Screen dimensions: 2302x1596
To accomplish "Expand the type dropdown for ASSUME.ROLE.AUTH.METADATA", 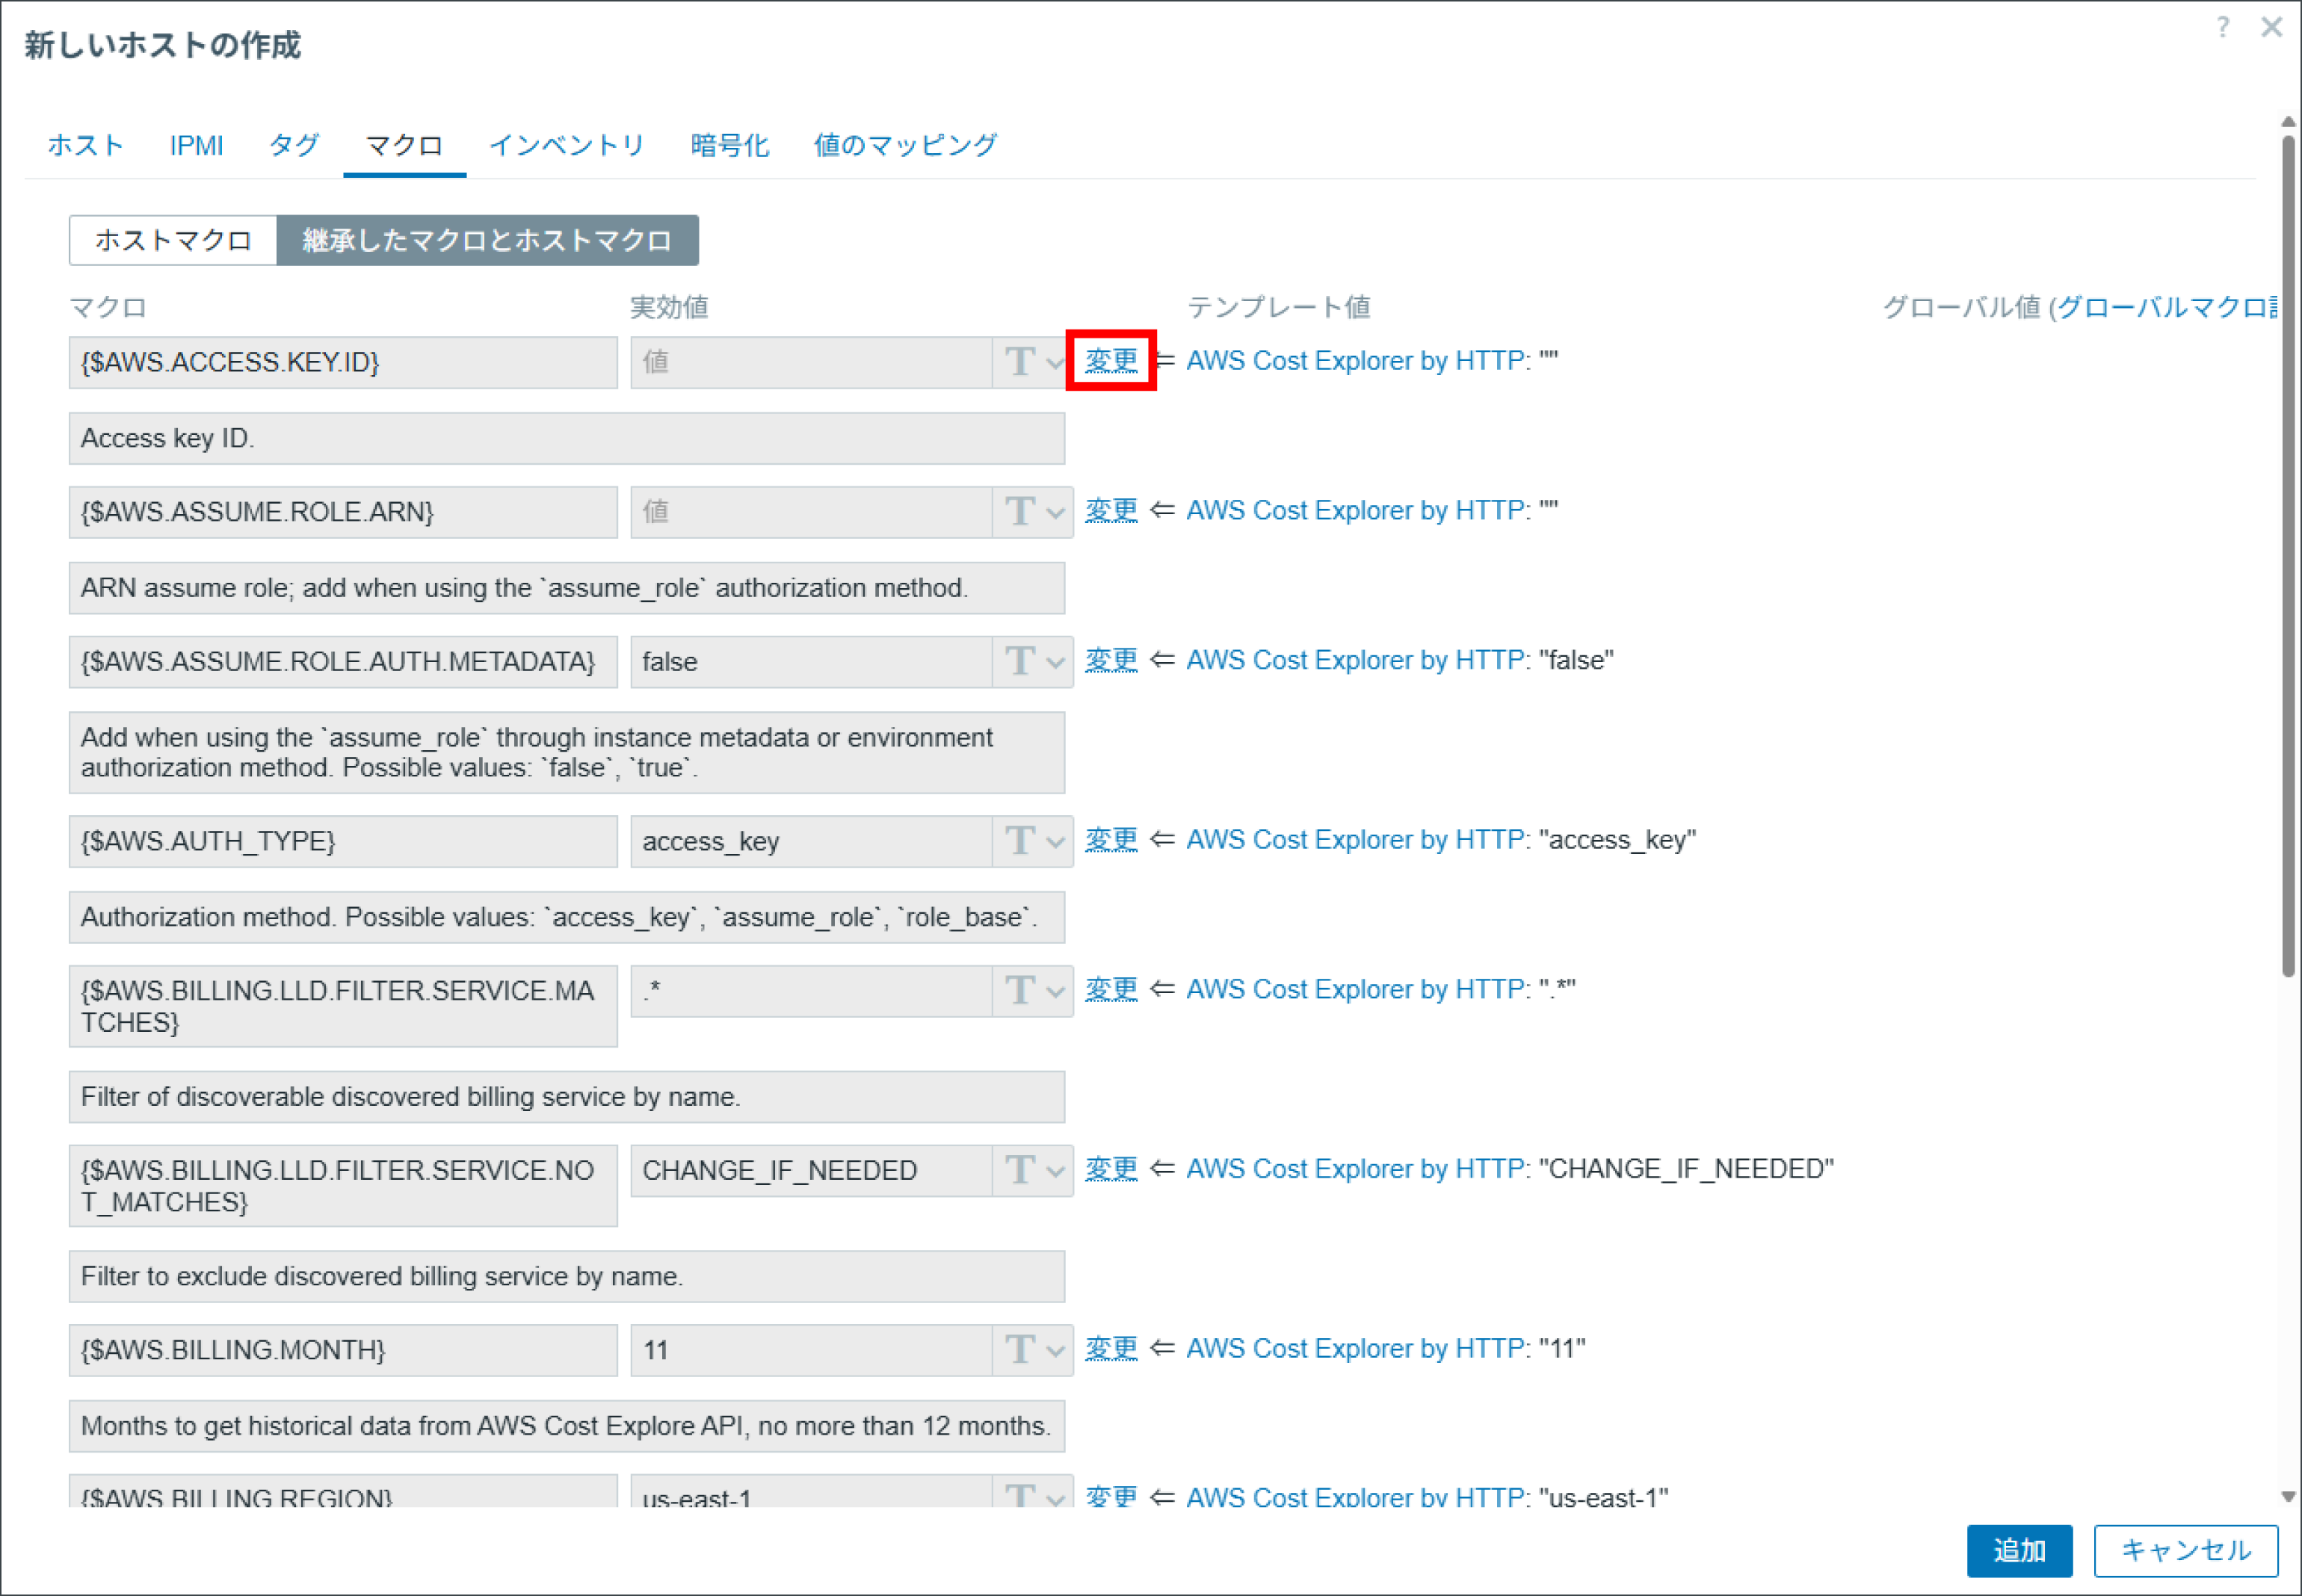I will [1033, 662].
